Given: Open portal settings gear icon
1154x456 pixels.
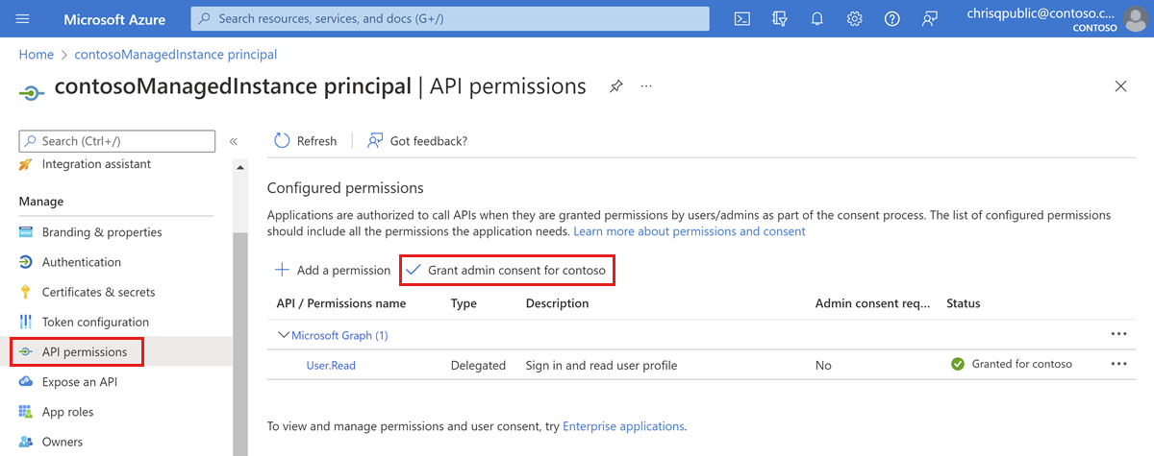Looking at the screenshot, I should click(x=854, y=18).
